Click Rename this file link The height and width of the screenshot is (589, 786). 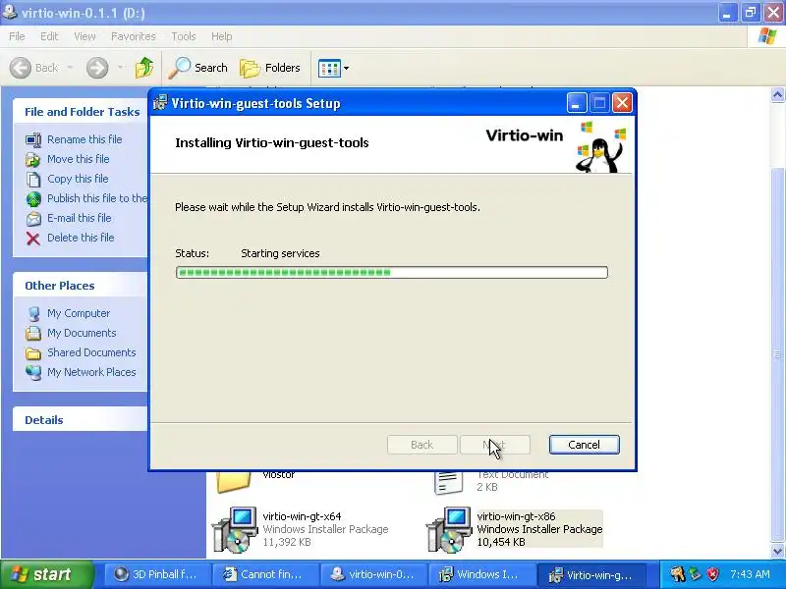tap(84, 139)
